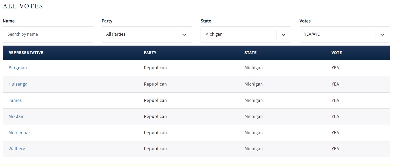Select the Moolenaar representative link

[x=19, y=133]
